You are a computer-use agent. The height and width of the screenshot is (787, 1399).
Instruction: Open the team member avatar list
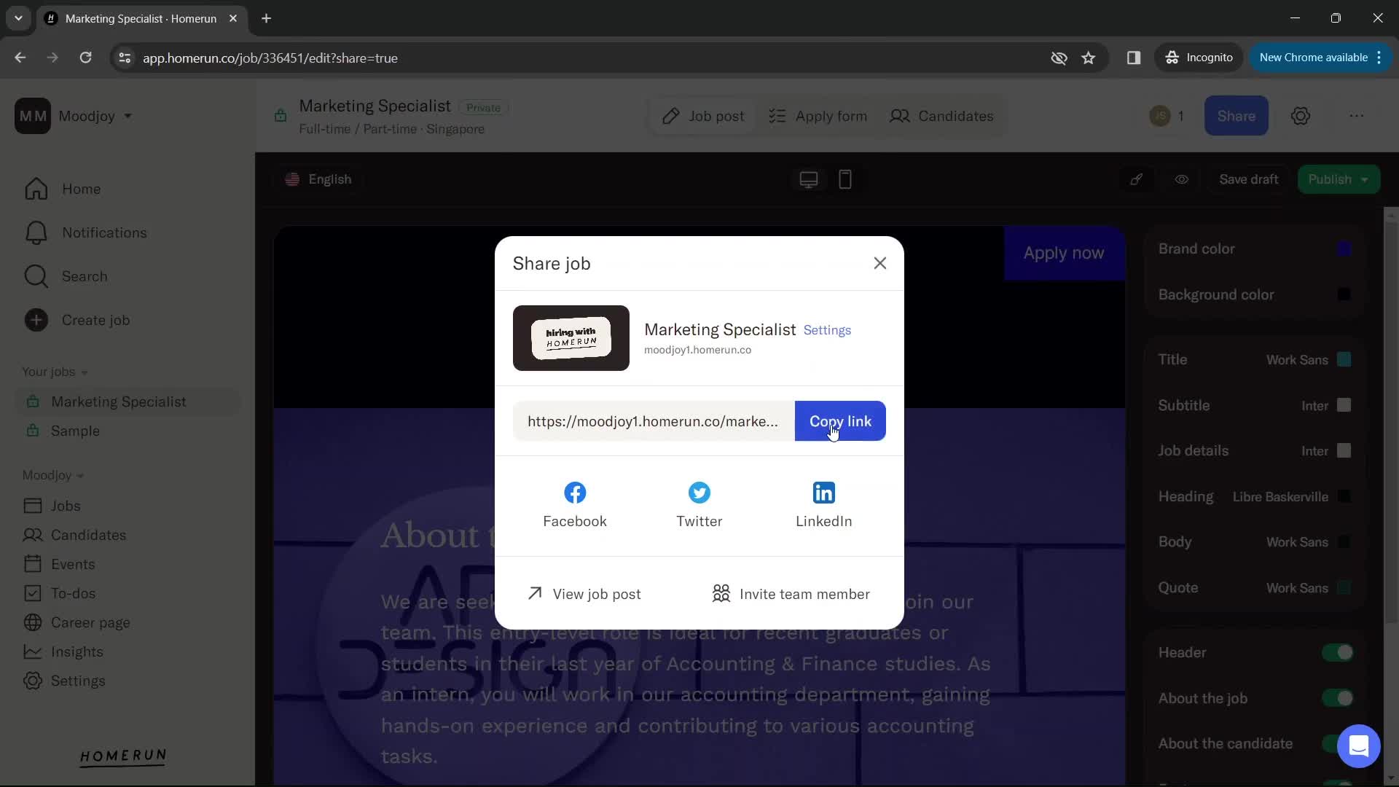point(1166,116)
